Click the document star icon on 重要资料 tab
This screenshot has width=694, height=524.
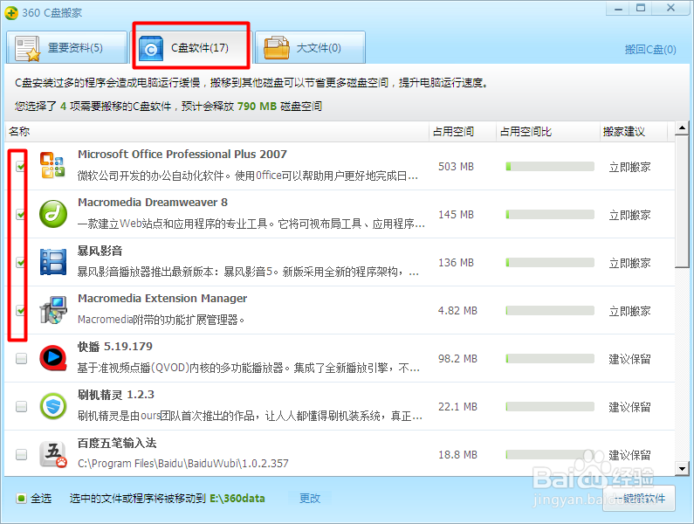27,48
